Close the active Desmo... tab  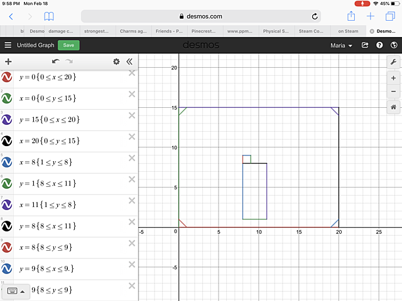pyautogui.click(x=372, y=31)
